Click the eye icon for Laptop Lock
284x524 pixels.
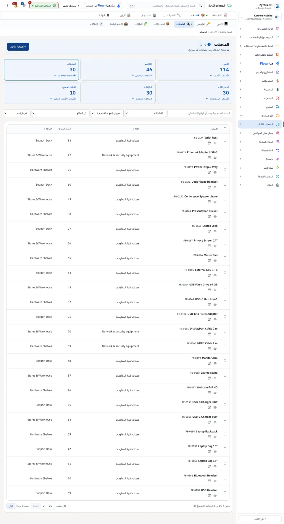click(215, 231)
